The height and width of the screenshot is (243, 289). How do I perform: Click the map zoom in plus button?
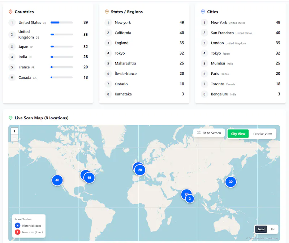[14, 131]
